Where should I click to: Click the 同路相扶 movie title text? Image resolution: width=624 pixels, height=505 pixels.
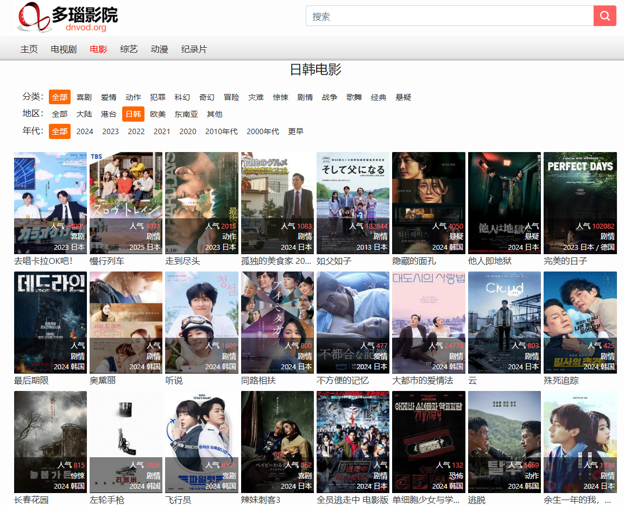(x=259, y=381)
